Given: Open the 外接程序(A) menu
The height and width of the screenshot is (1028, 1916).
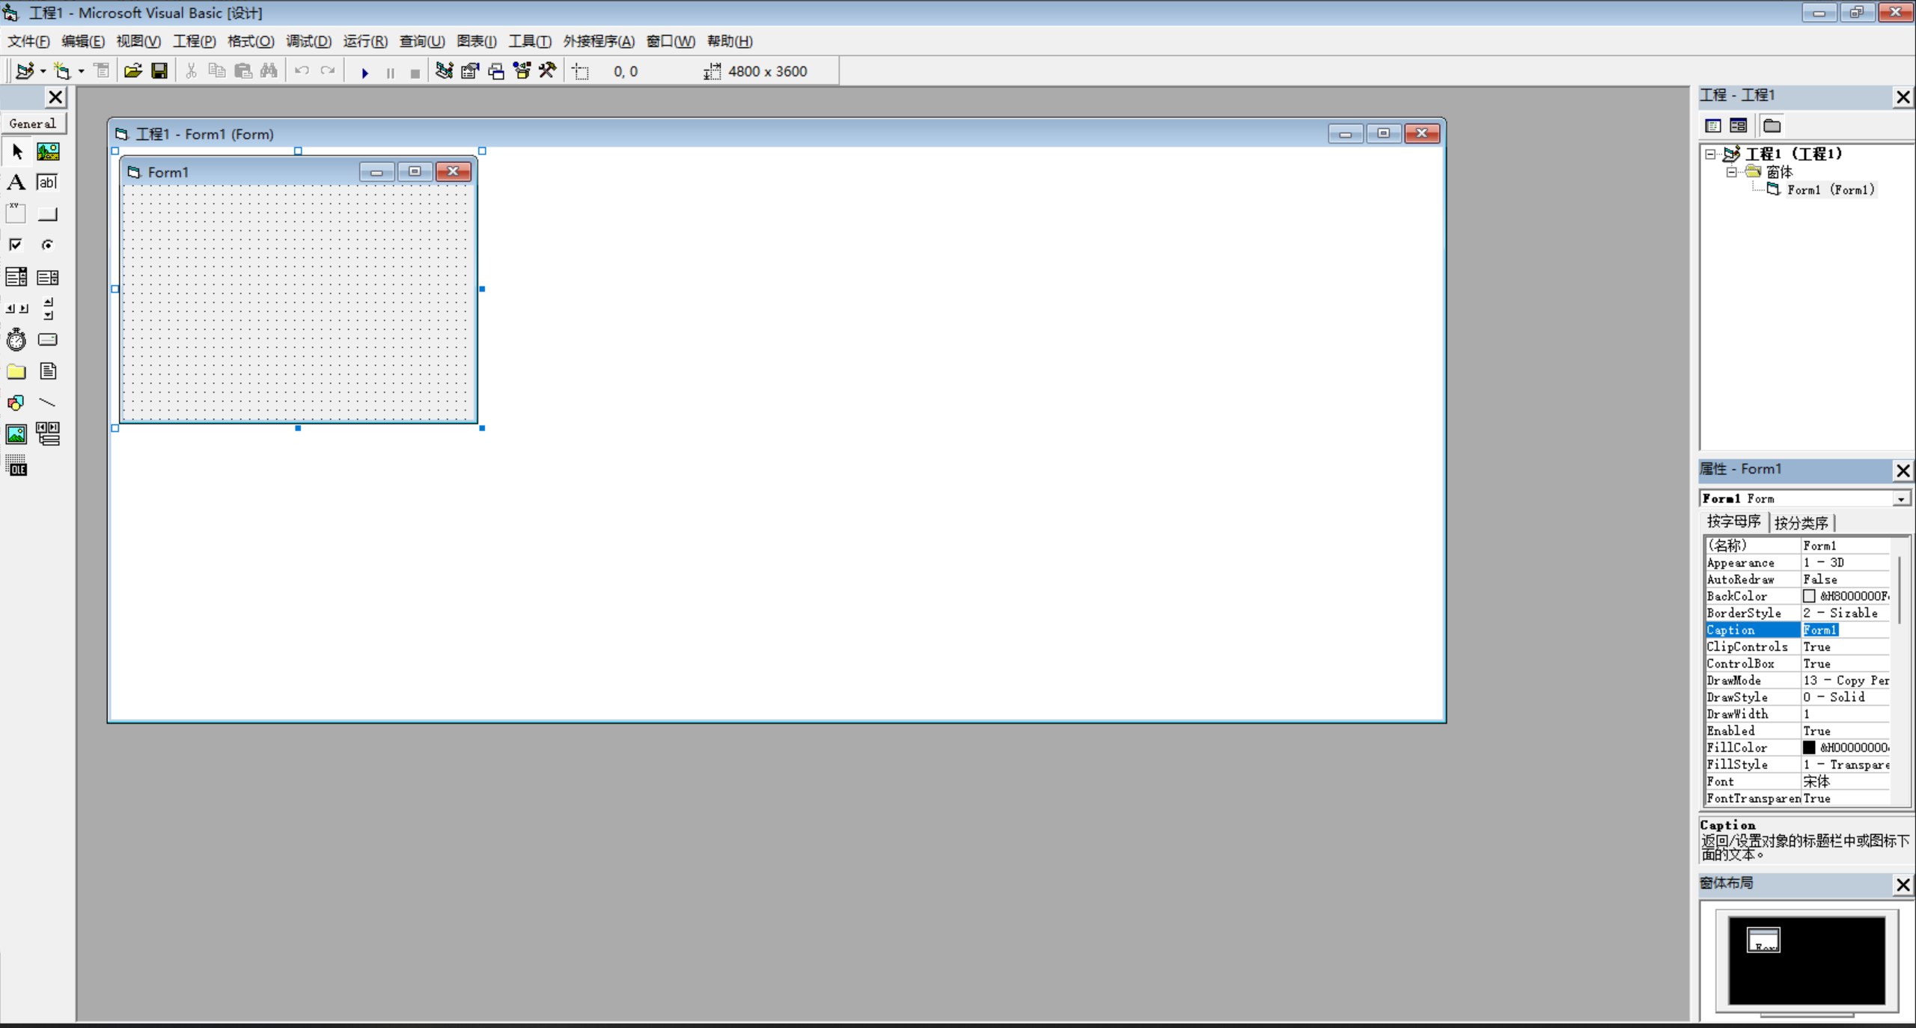Looking at the screenshot, I should [x=599, y=41].
